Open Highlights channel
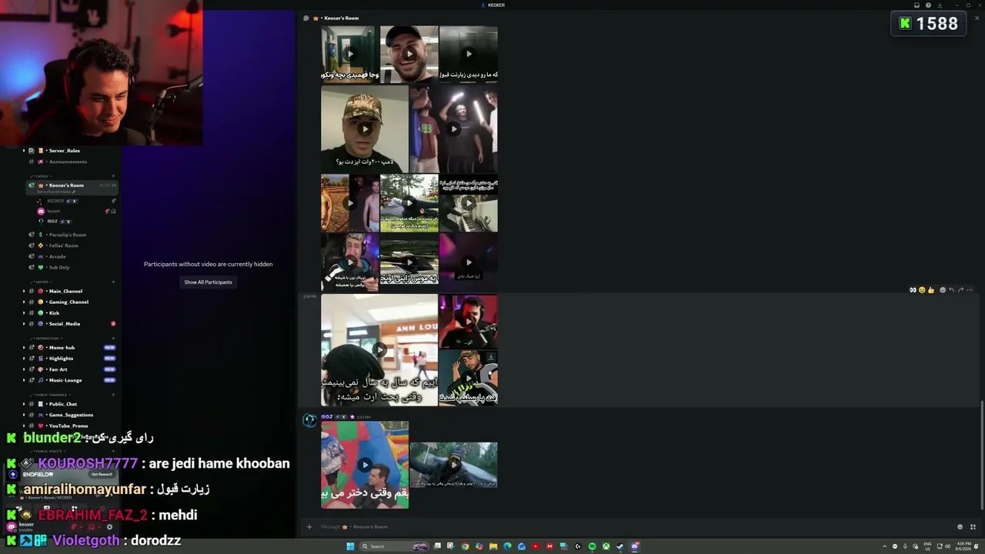Screen dimensions: 985x554 [61, 359]
